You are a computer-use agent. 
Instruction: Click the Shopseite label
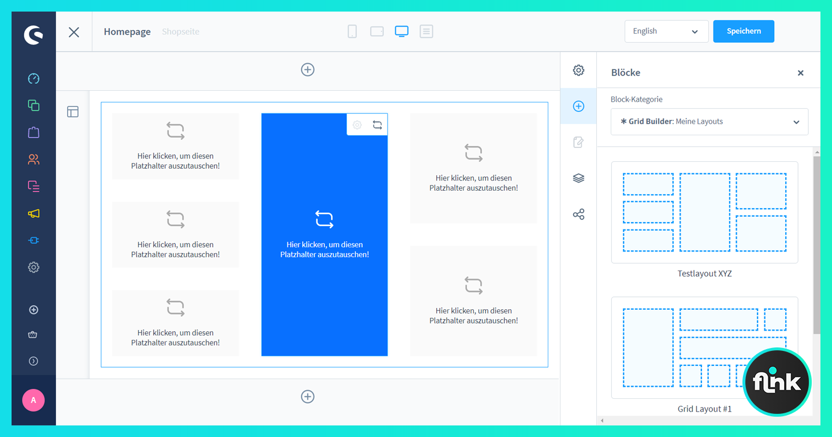180,32
